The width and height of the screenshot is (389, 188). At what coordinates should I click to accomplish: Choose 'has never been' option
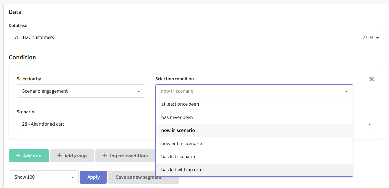pyautogui.click(x=254, y=117)
